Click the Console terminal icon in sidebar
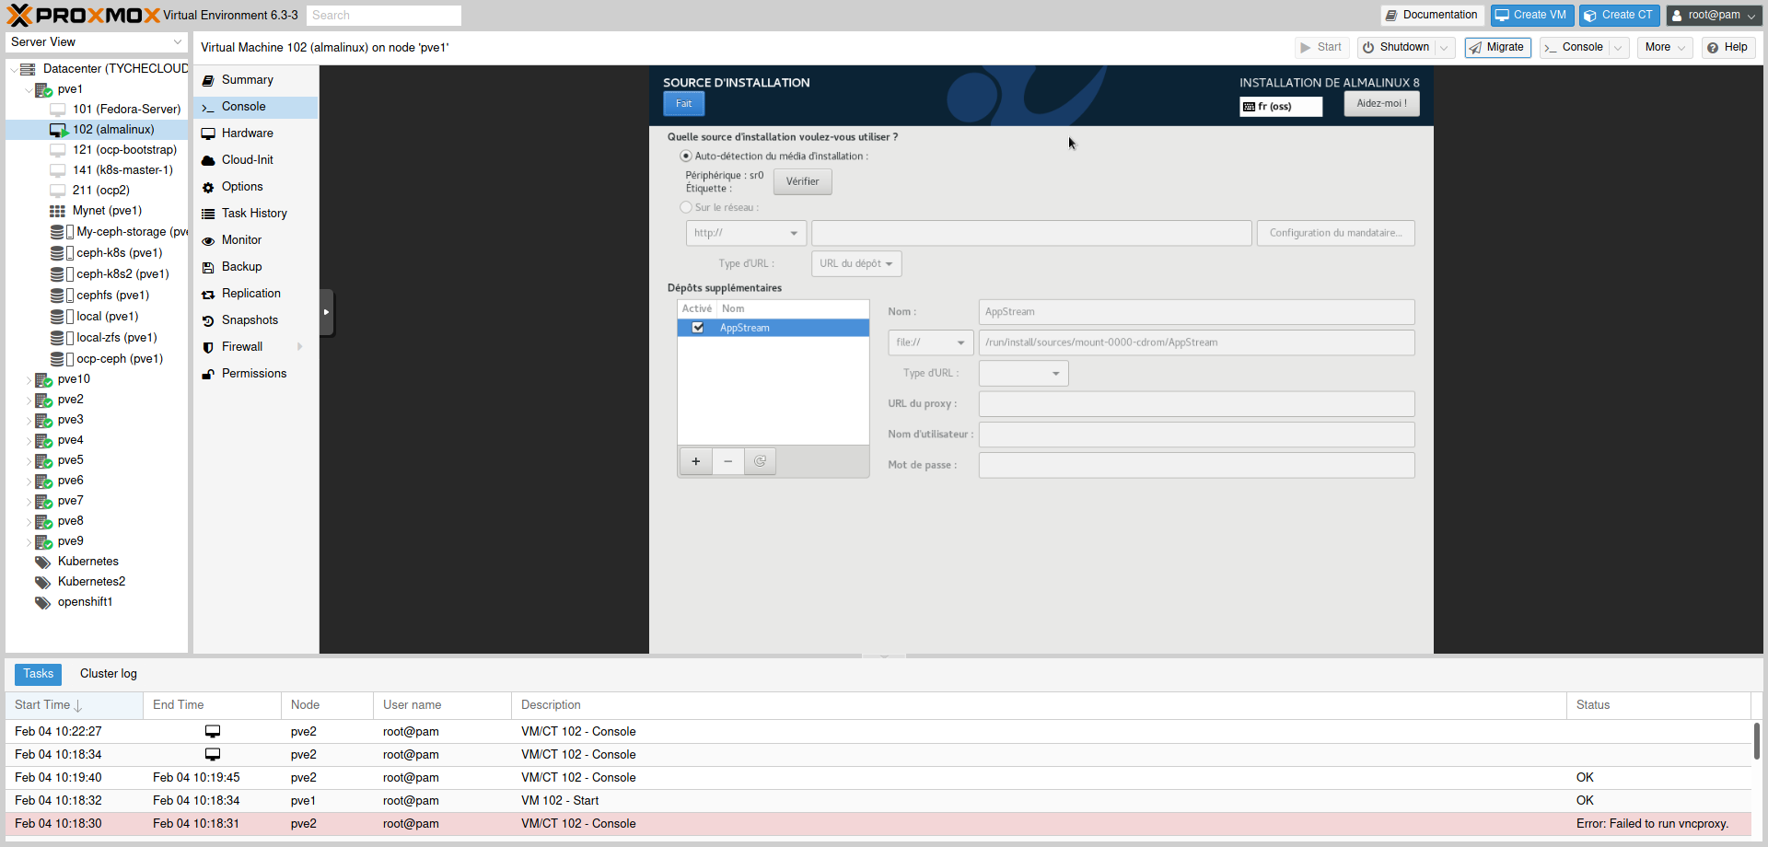This screenshot has height=847, width=1768. pos(208,108)
